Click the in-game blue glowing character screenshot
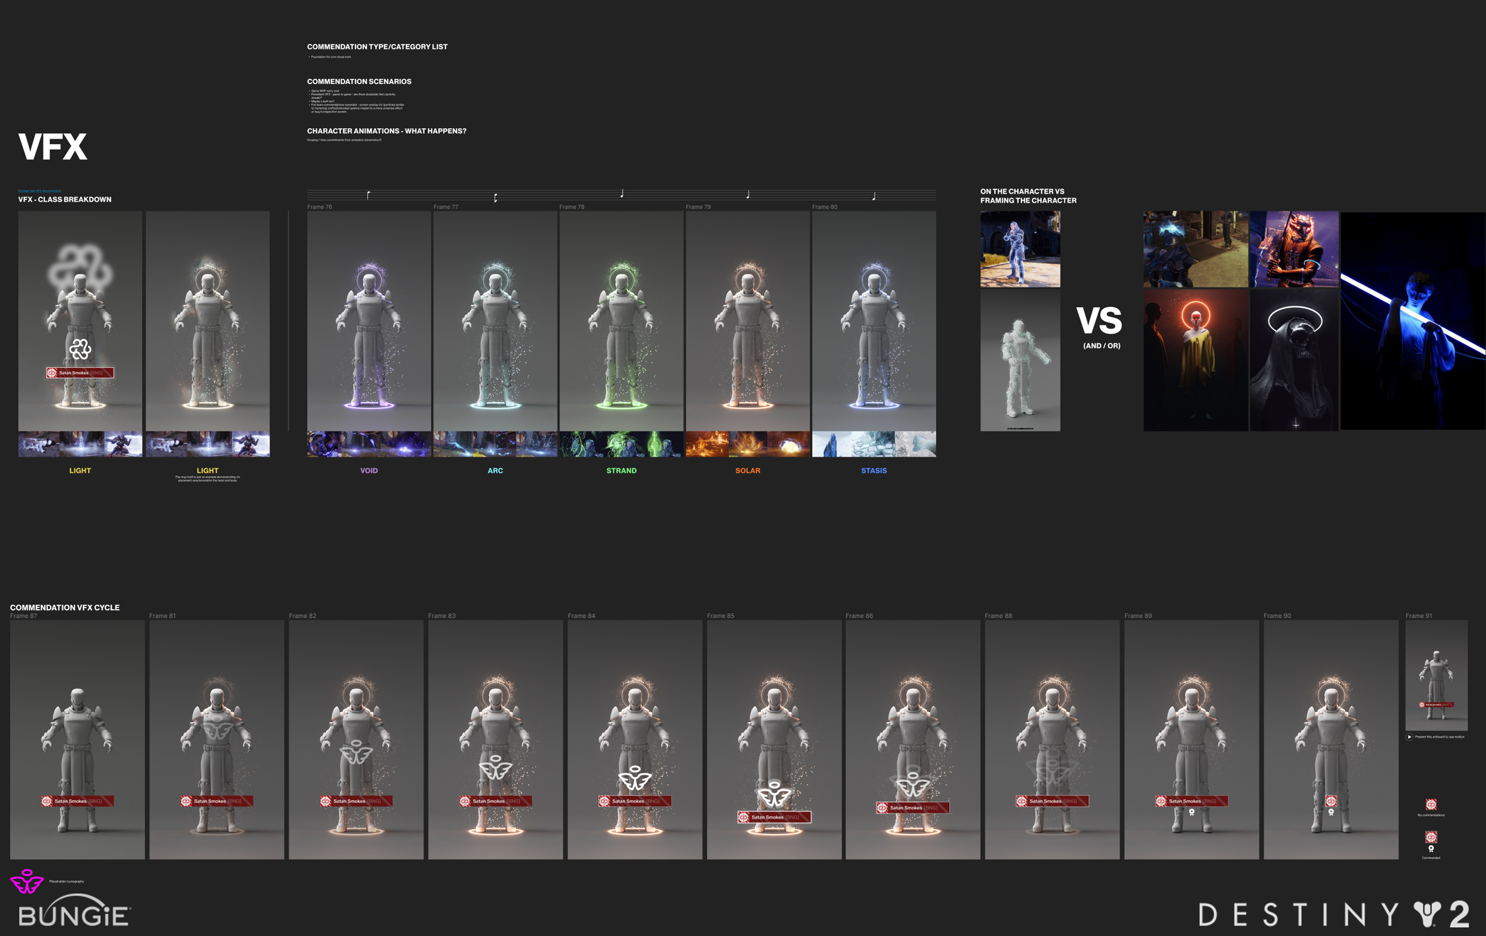This screenshot has width=1486, height=936. click(x=1020, y=249)
